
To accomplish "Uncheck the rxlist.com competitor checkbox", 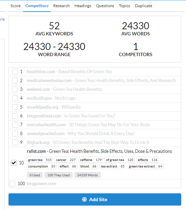I will (x=14, y=163).
